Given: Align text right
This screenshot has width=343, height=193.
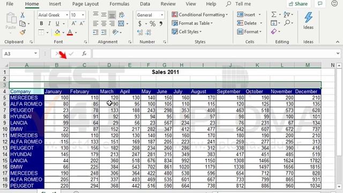Looking at the screenshot, I should pyautogui.click(x=112, y=24).
